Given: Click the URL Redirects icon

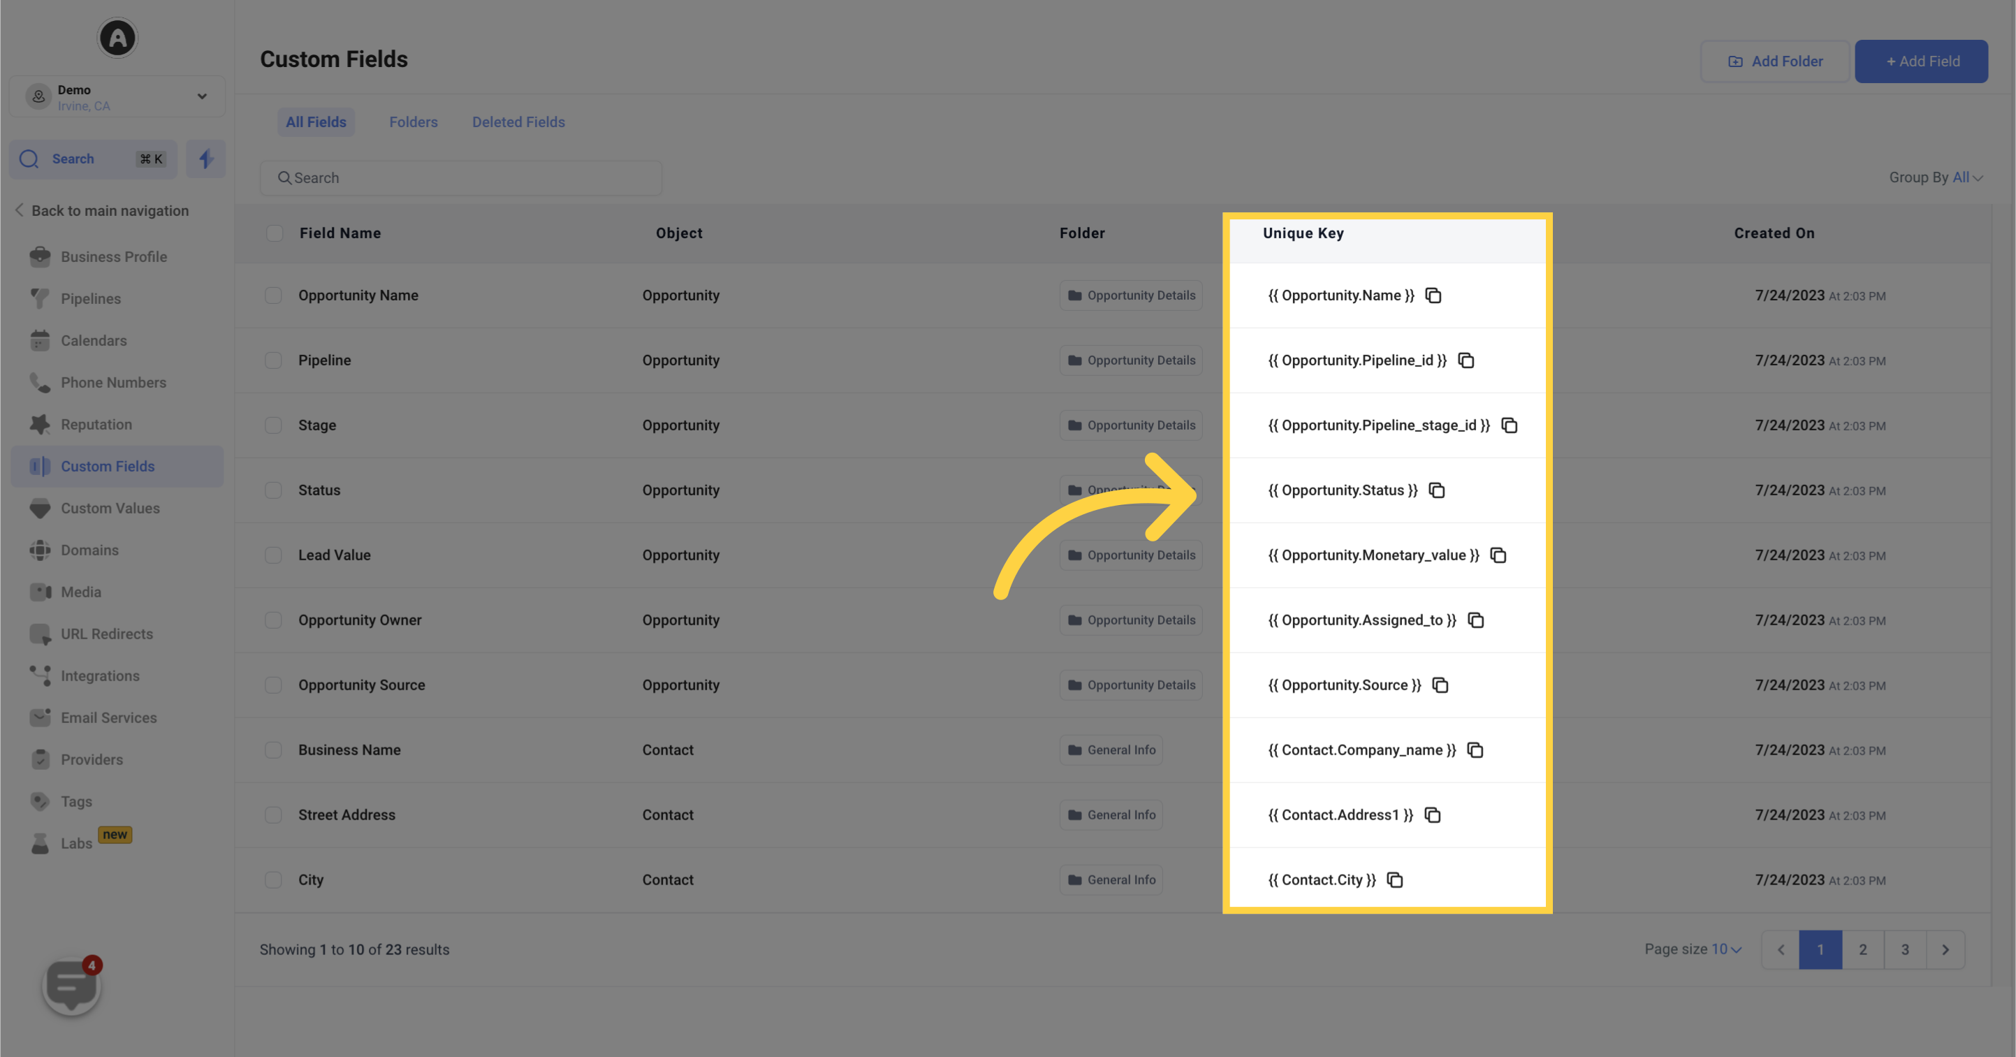Looking at the screenshot, I should pos(40,634).
